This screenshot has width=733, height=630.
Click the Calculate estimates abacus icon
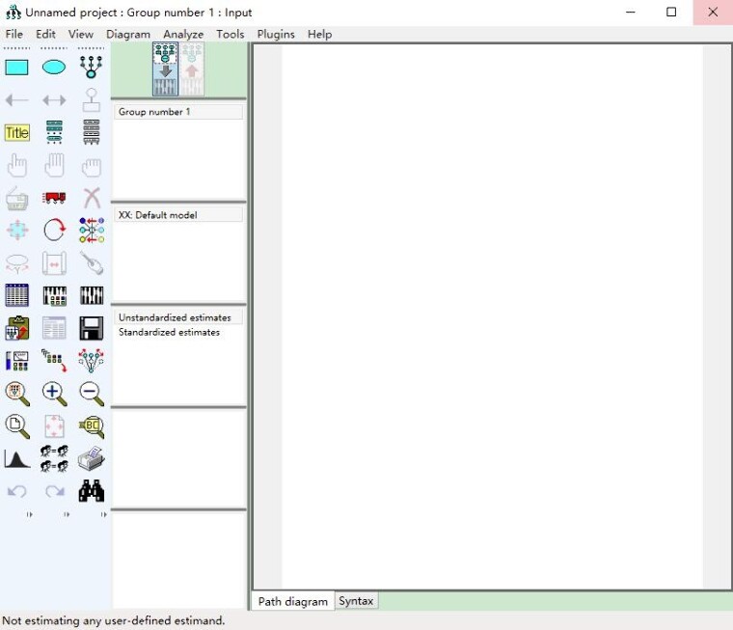[x=92, y=295]
